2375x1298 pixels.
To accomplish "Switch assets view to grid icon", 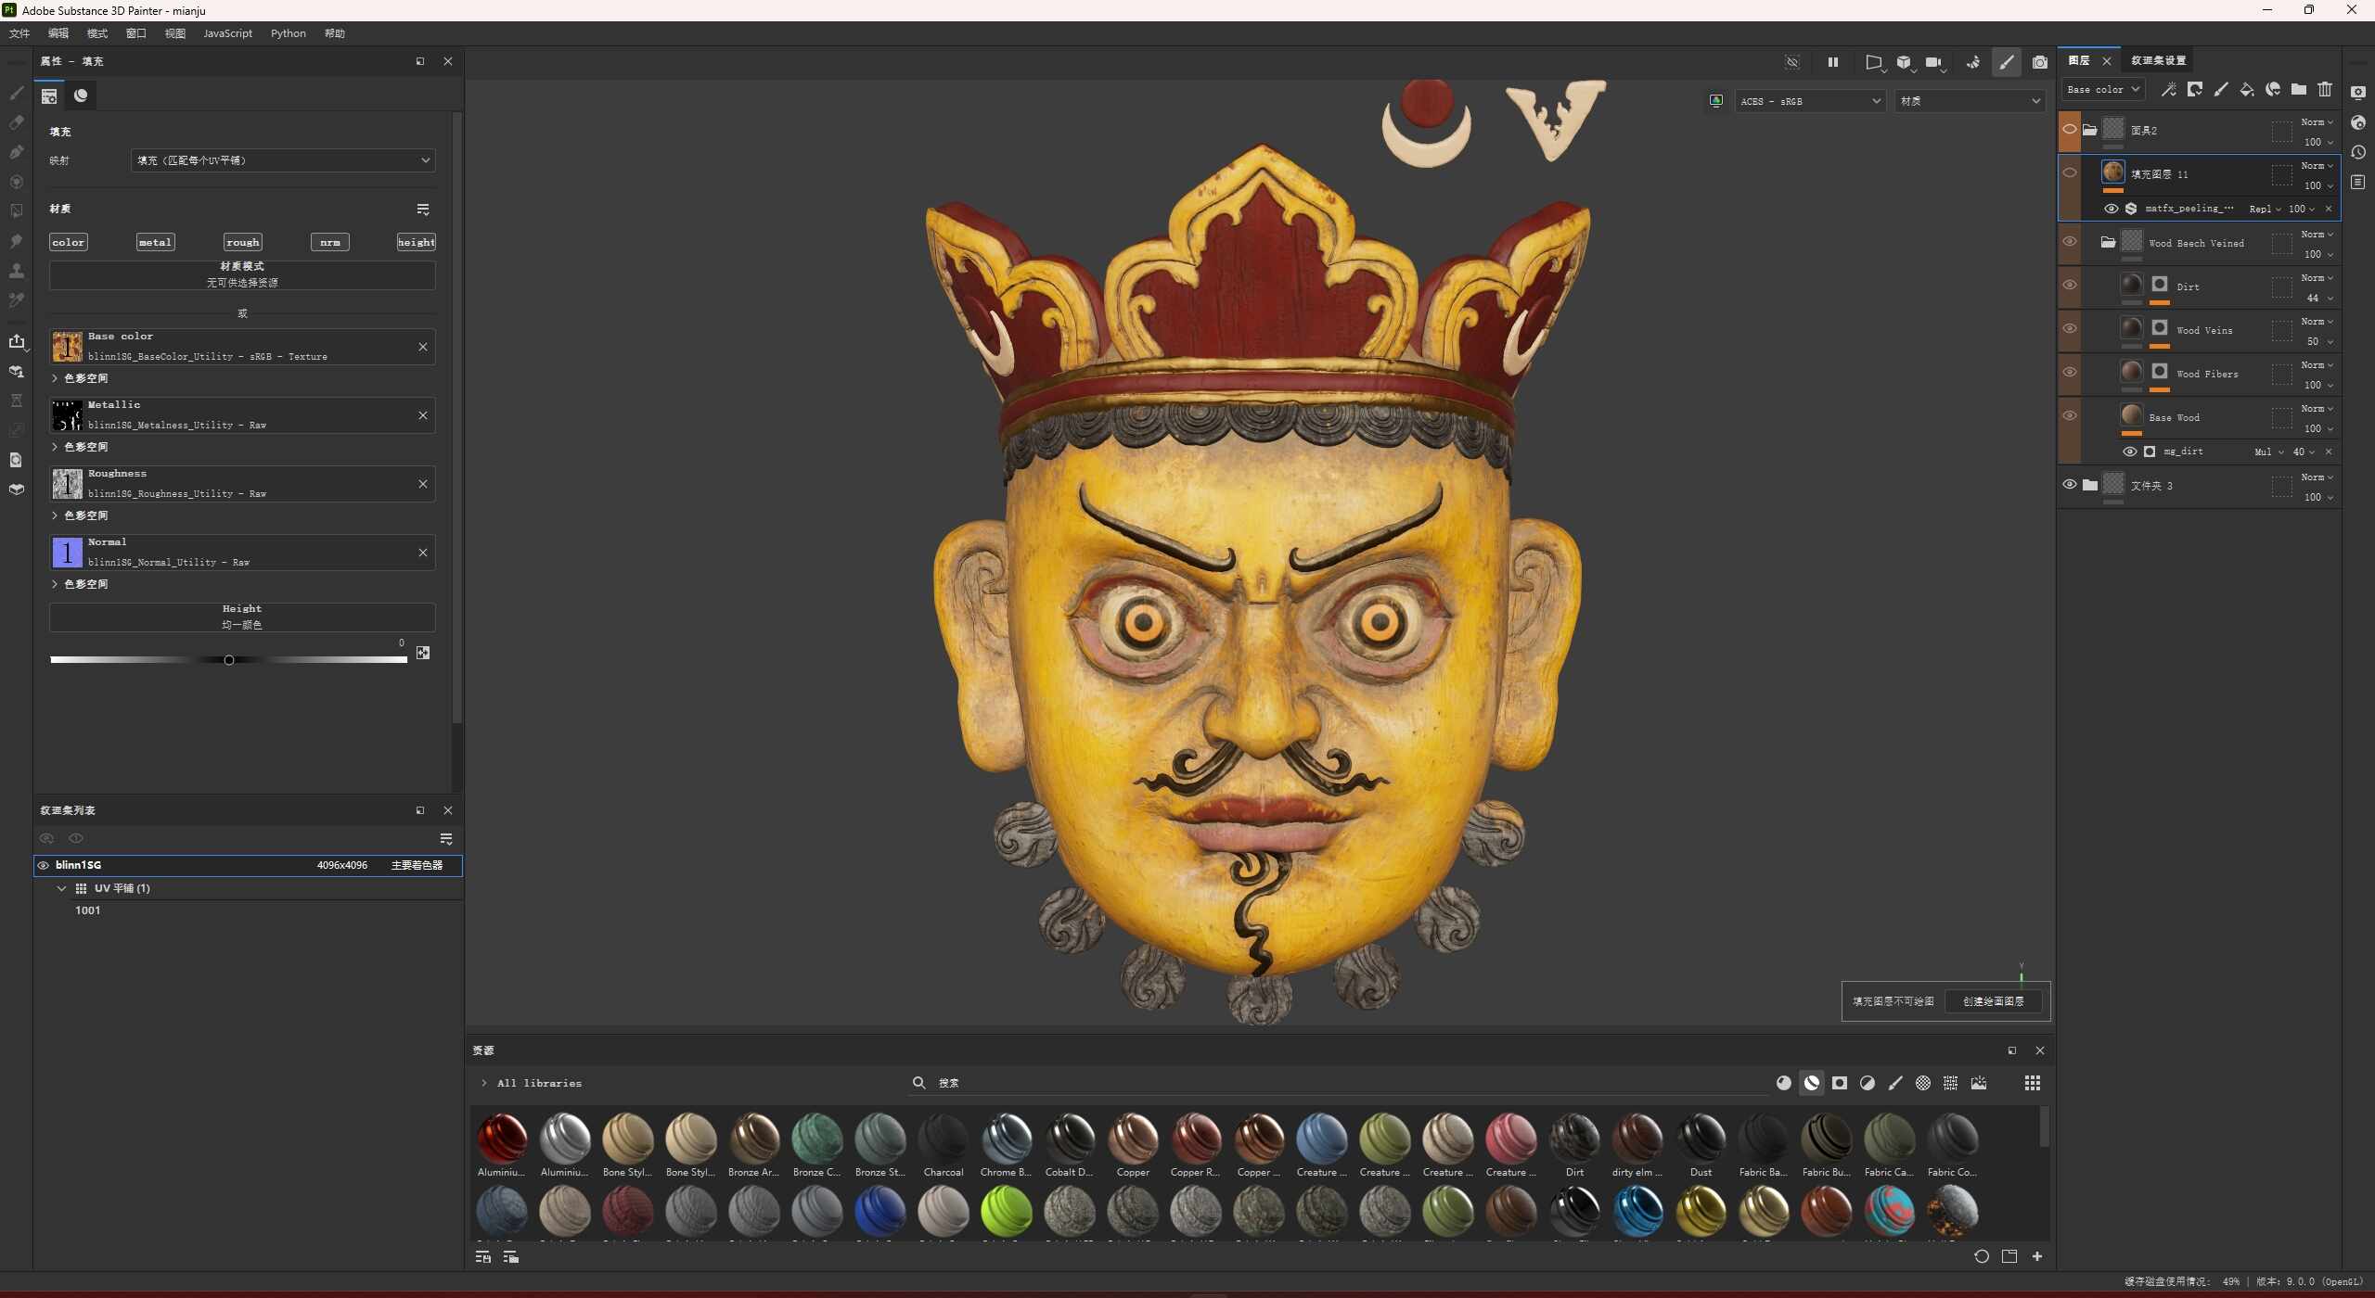I will [2032, 1083].
